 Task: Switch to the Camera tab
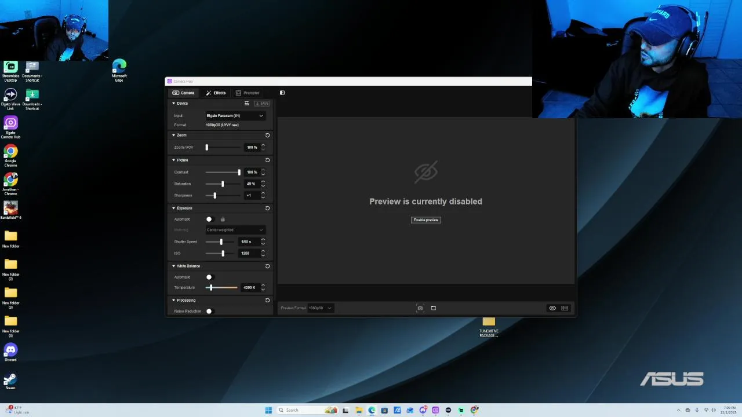[183, 93]
